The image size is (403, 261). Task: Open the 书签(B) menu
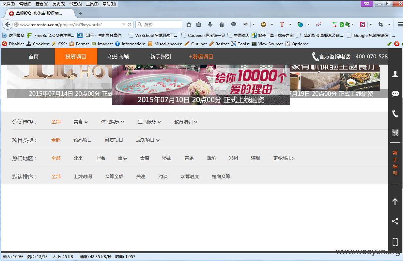click(75, 4)
